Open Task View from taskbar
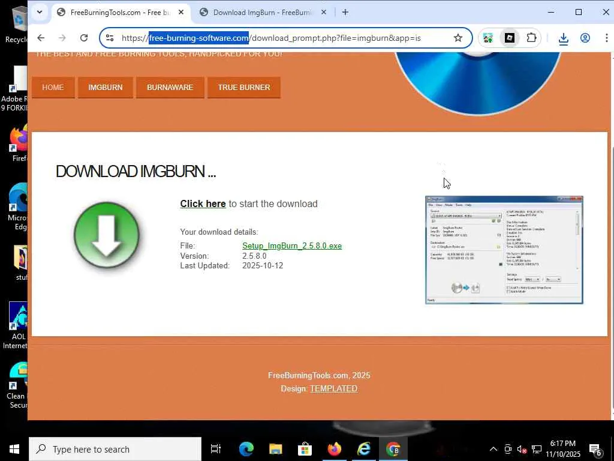This screenshot has width=614, height=461. click(216, 449)
